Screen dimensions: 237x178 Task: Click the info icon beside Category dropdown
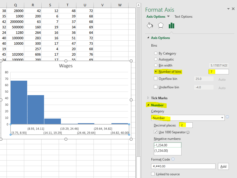tap(227, 117)
